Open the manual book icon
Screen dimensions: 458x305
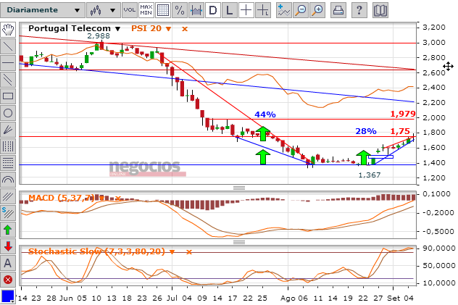click(380, 10)
